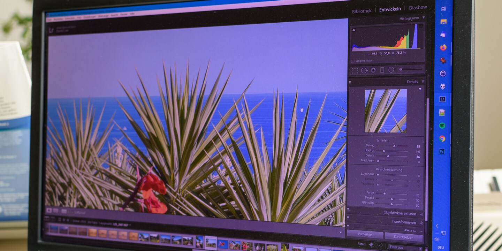Screen dimensions: 502x251
Task: Open File Explorer from the Windows taskbar
Action: (x=443, y=21)
